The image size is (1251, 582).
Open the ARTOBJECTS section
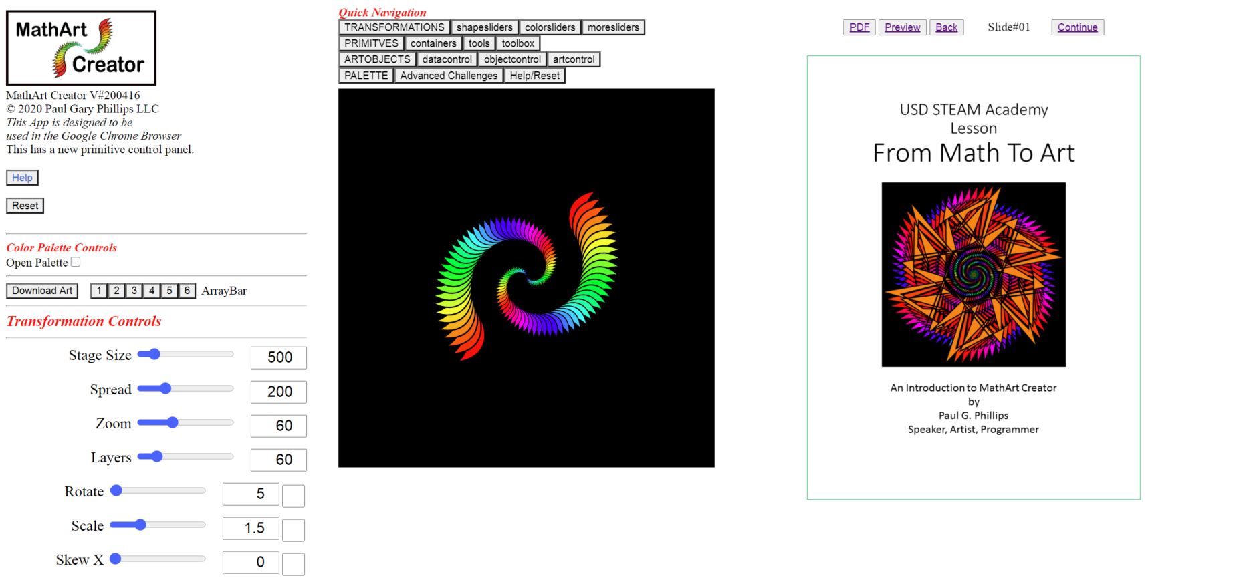point(377,59)
